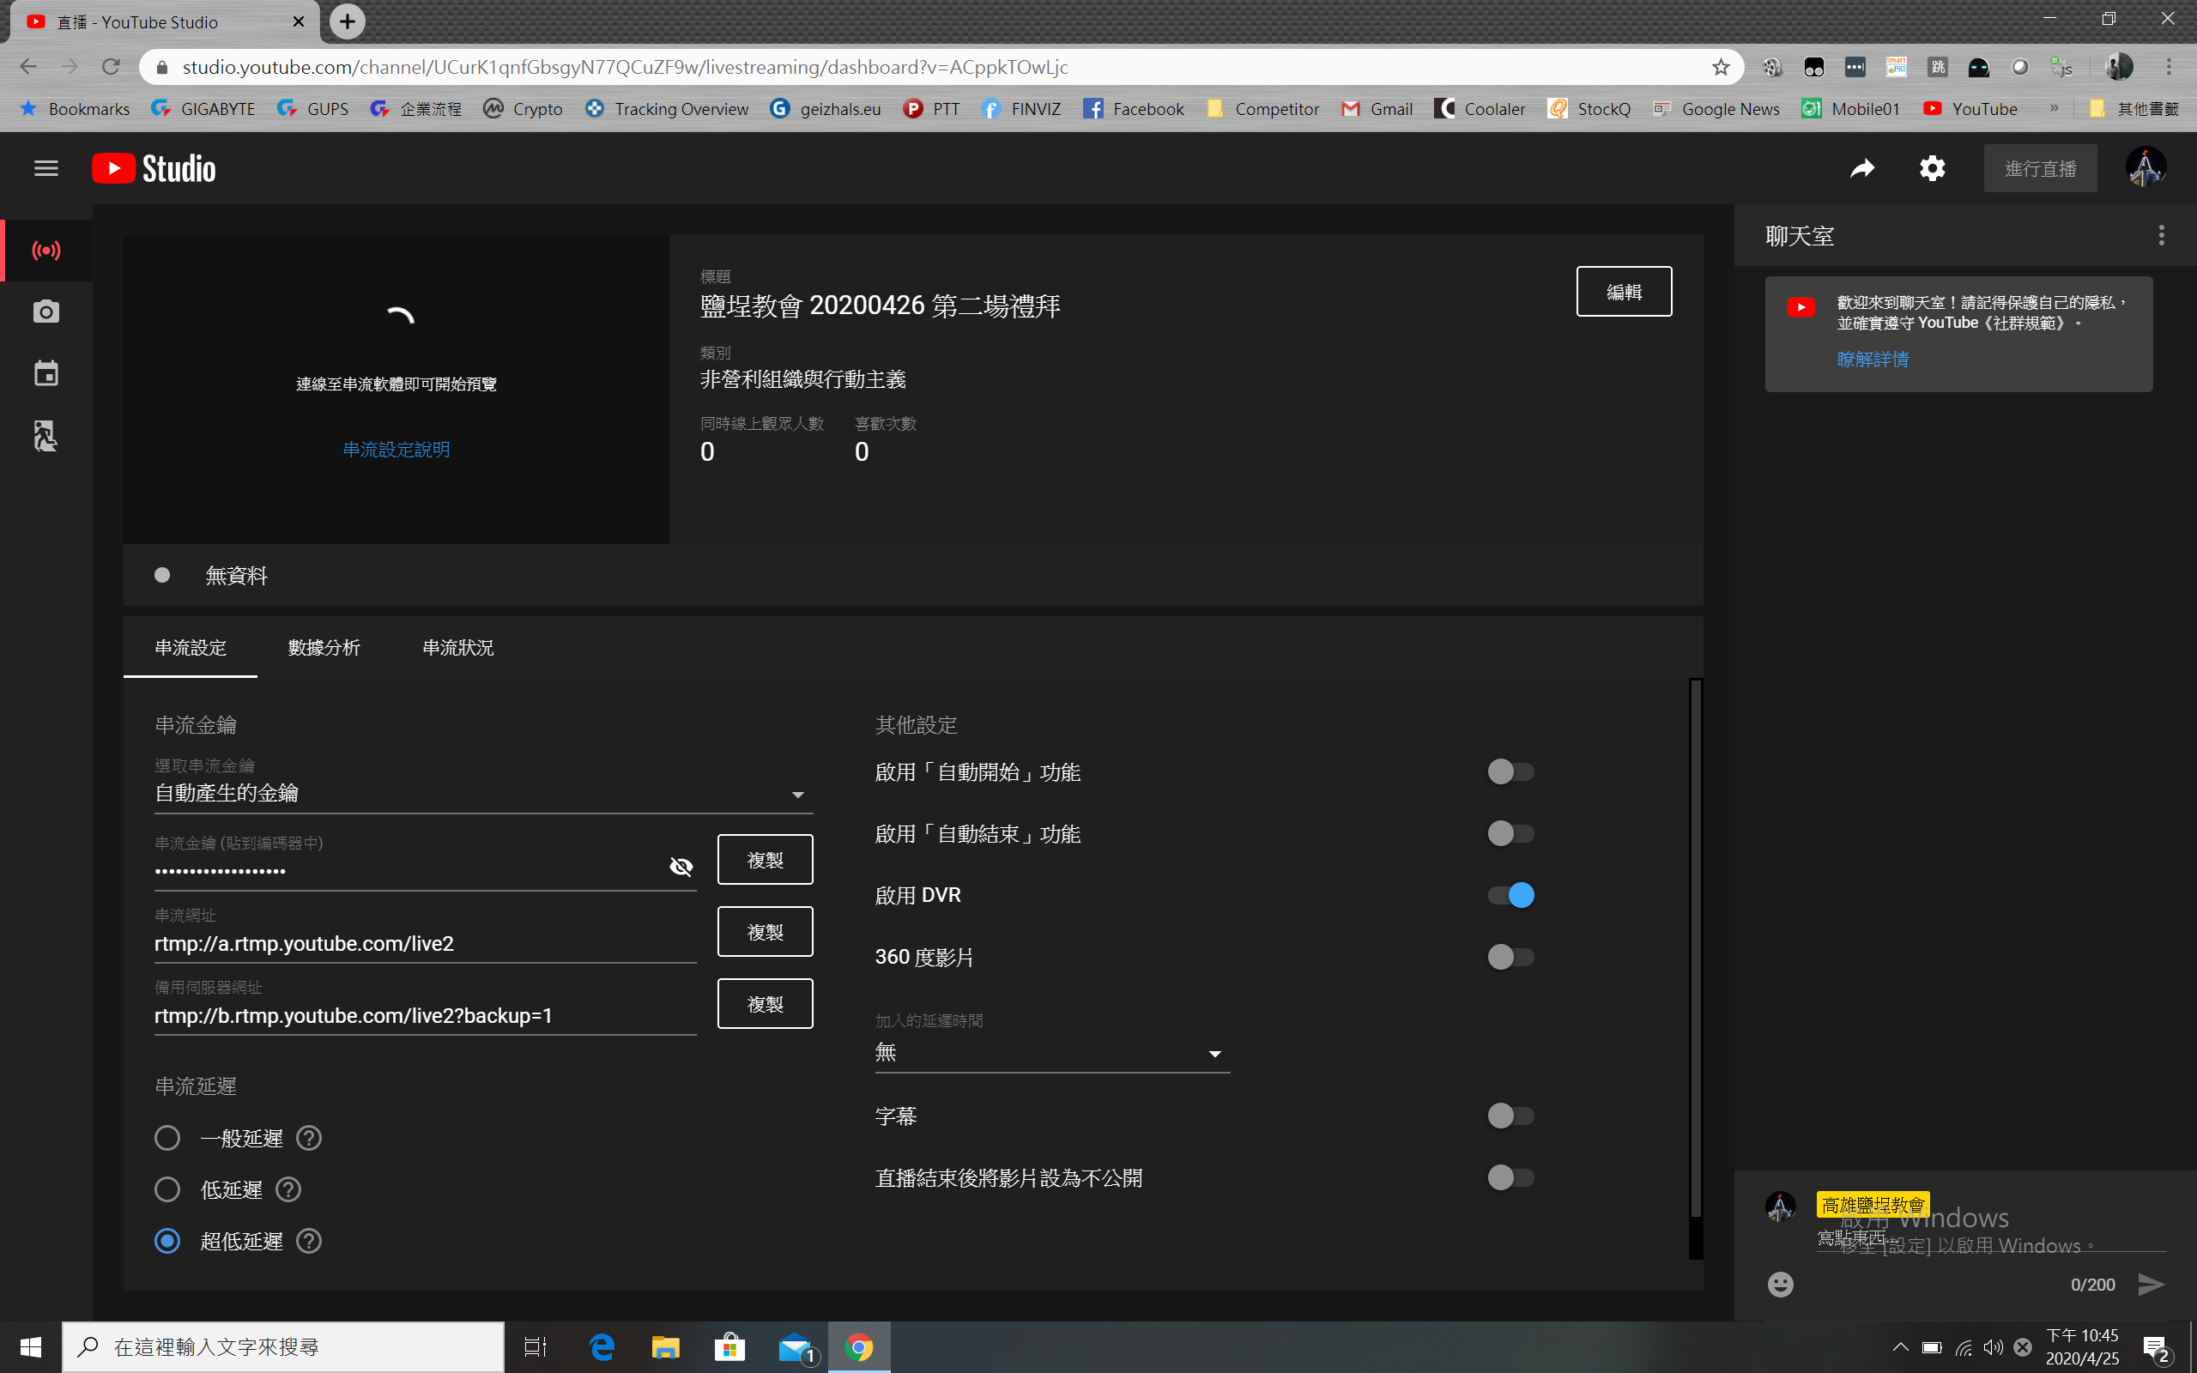Click the chat message input field

[x=1988, y=1238]
